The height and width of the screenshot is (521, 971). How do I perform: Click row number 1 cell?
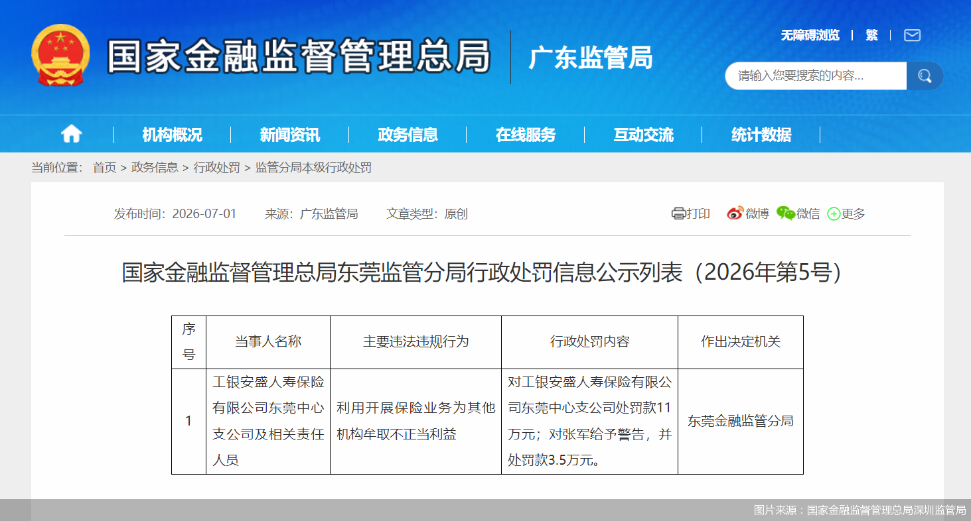188,421
